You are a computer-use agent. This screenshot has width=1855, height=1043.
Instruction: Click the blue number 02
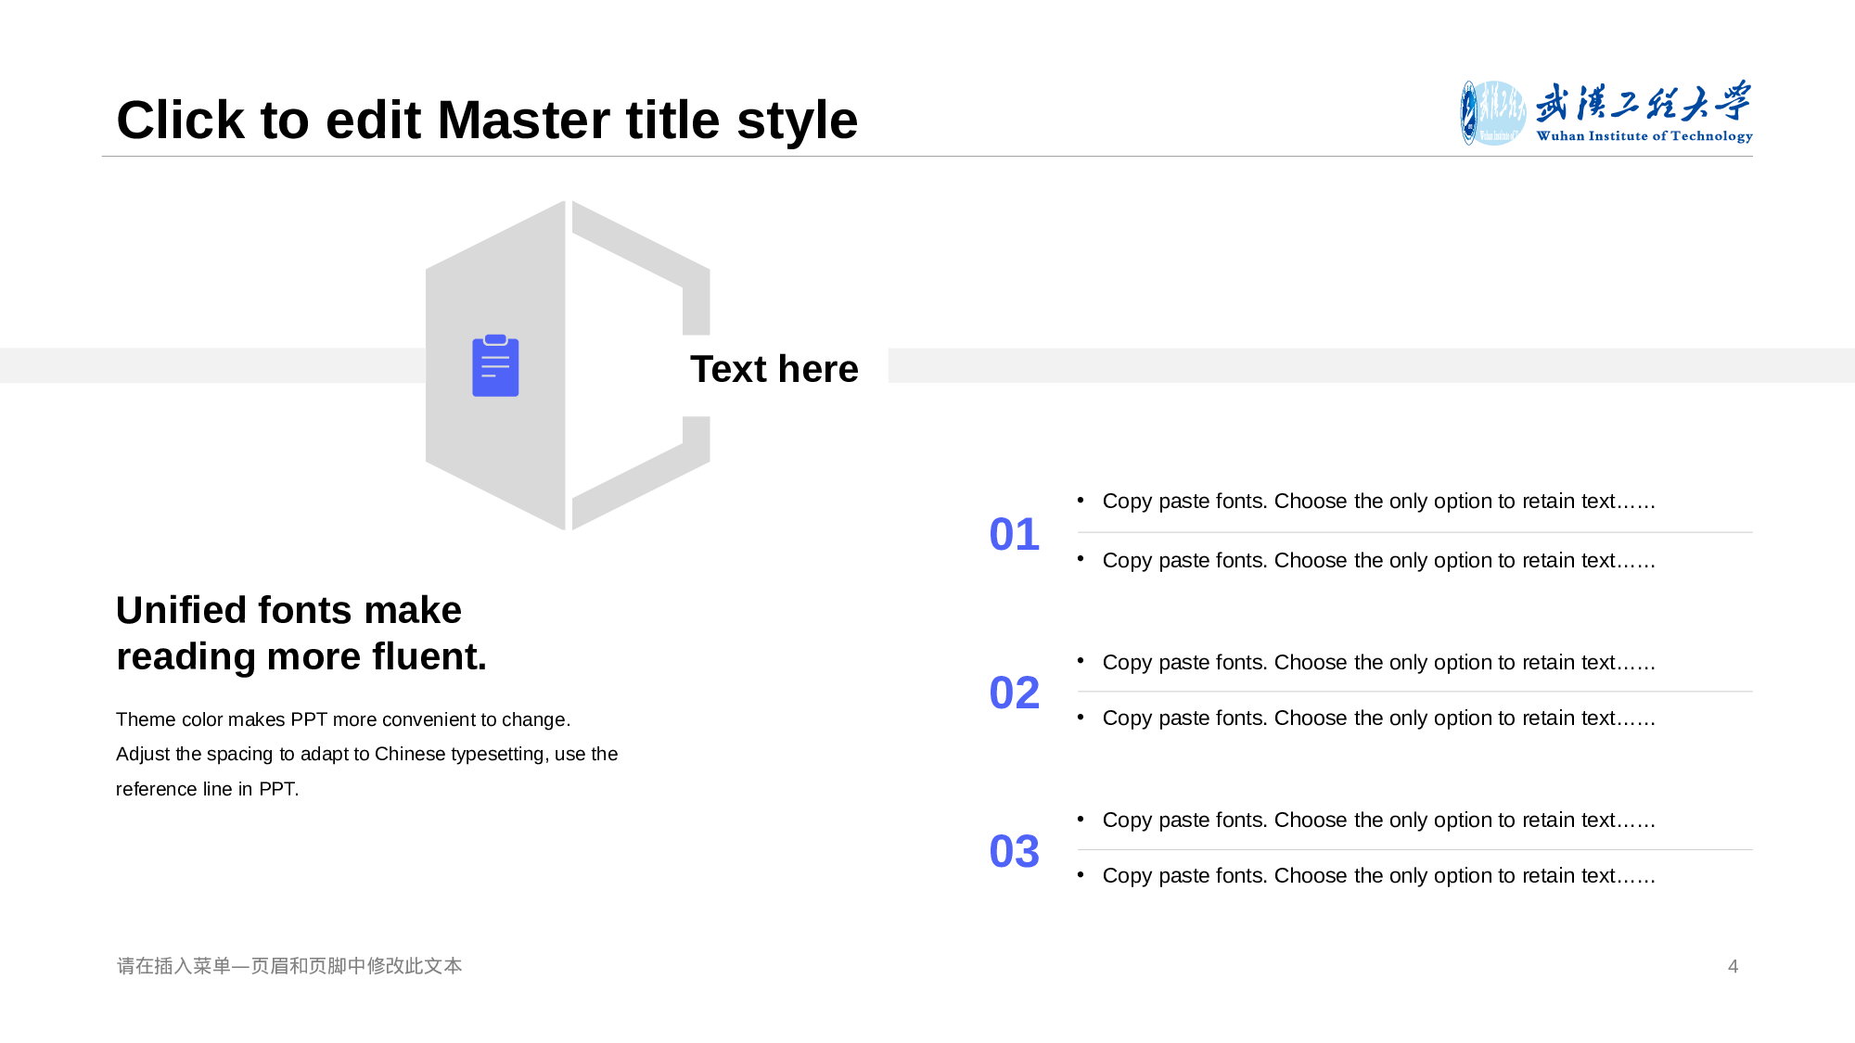pyautogui.click(x=1014, y=693)
